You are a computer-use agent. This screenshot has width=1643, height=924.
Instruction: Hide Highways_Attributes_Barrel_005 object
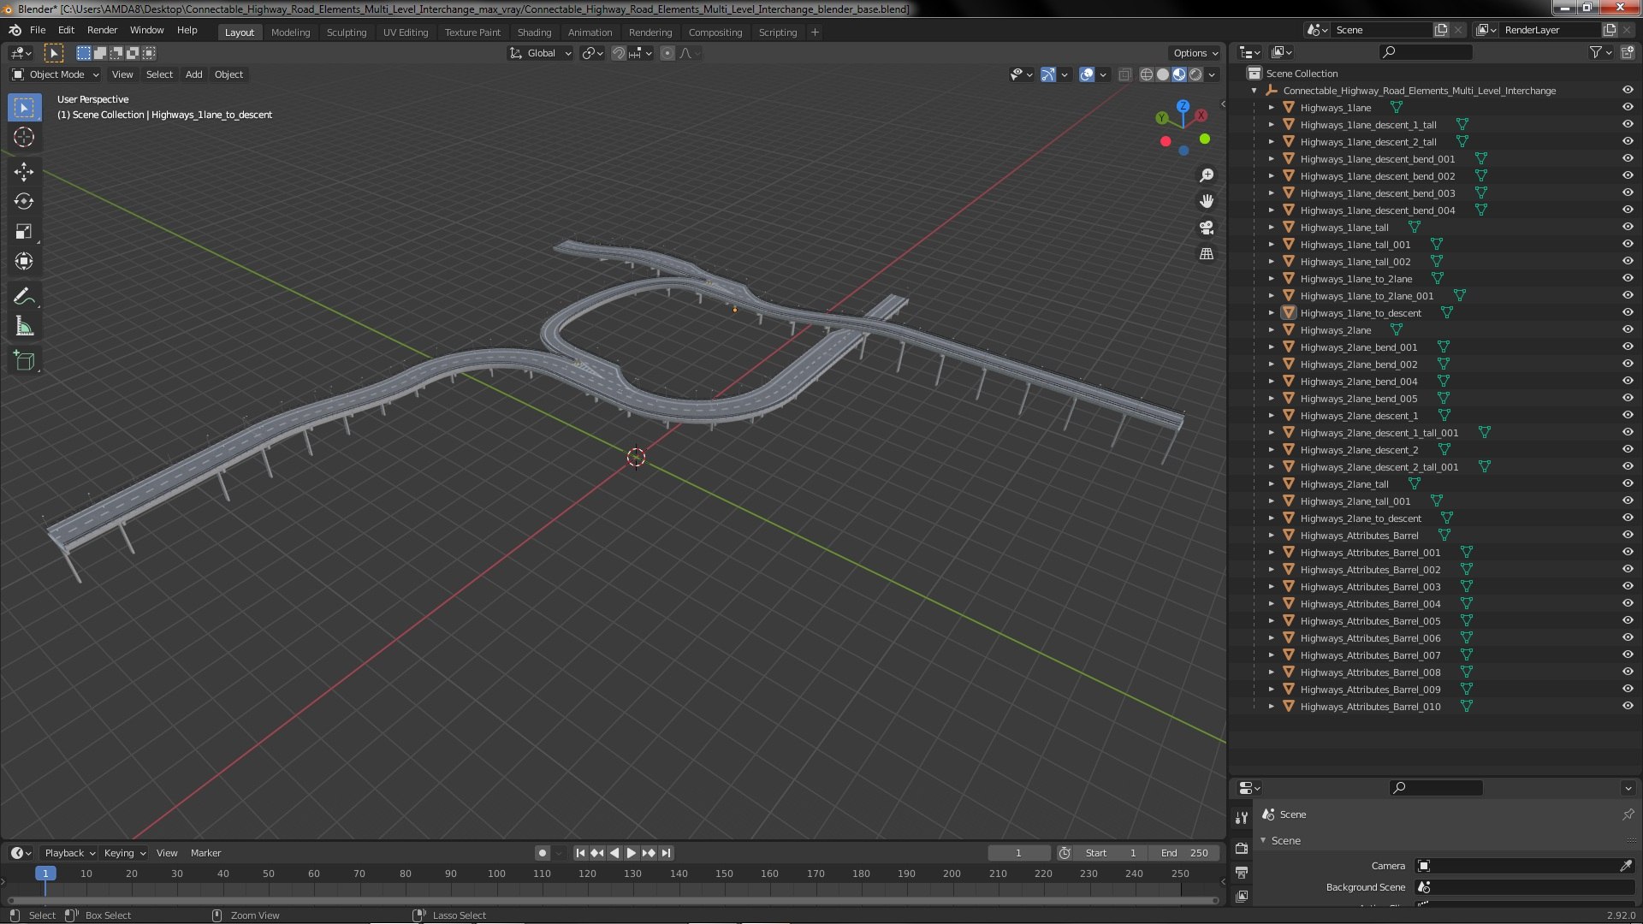tap(1628, 620)
